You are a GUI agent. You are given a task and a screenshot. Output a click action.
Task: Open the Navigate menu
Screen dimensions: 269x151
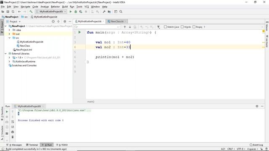[x=25, y=7]
